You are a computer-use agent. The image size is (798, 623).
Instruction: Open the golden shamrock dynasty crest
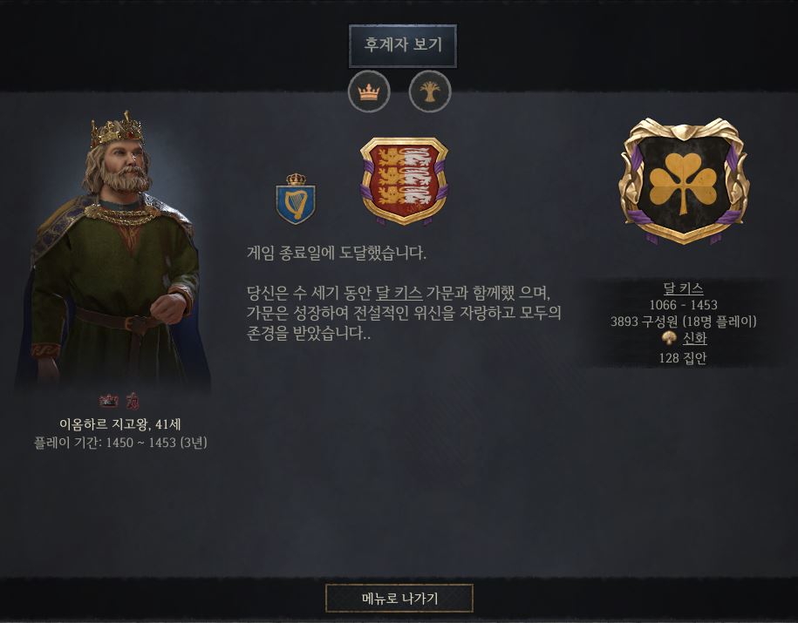[684, 181]
